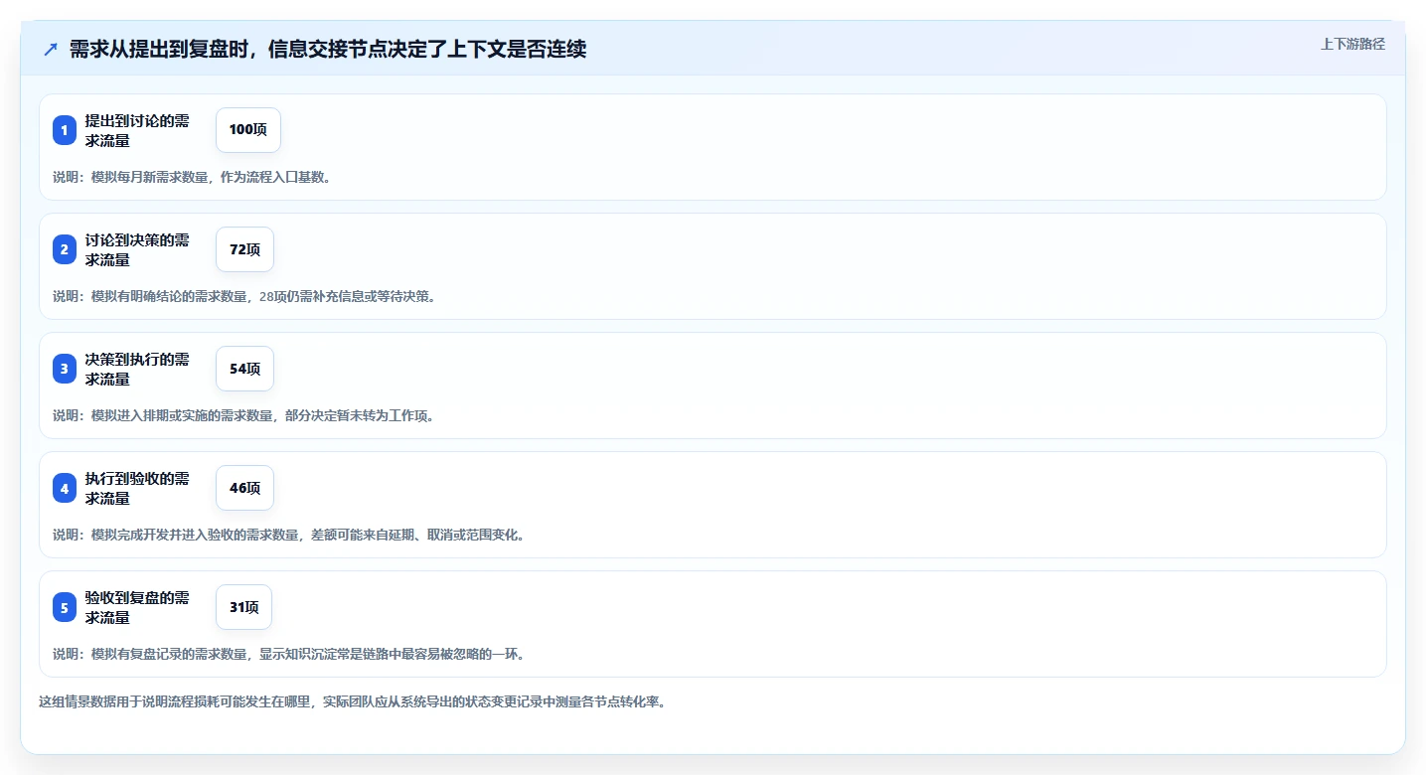Viewport: 1426px width, 775px height.
Task: Click the 上下游路径 label in header
Action: pyautogui.click(x=1352, y=44)
